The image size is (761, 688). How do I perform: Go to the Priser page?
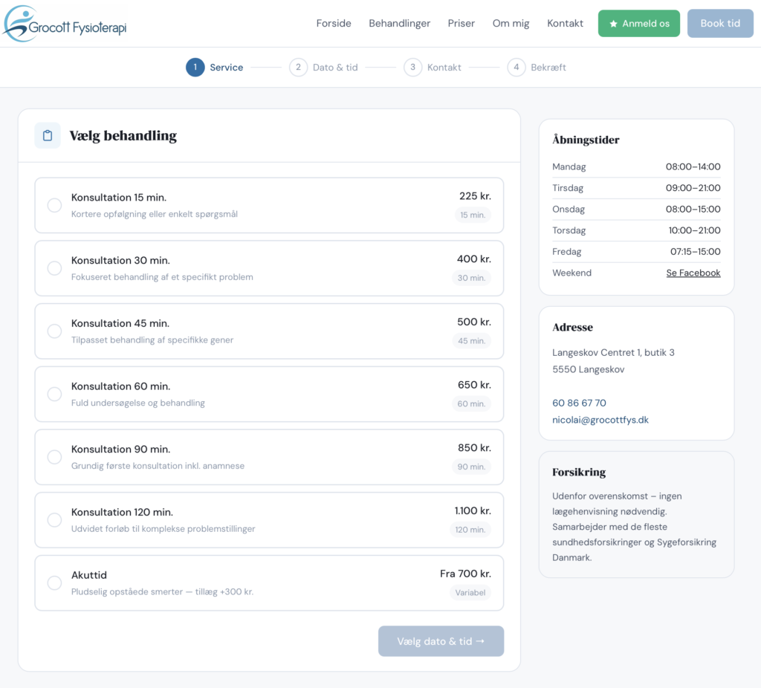pos(461,23)
